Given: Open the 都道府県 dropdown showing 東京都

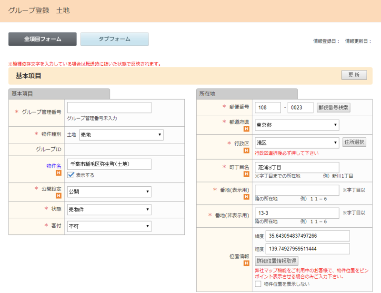Looking at the screenshot, I should 297,125.
